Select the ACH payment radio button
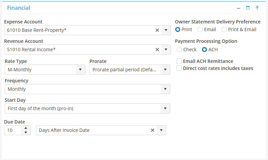Viewport: 268px width, 160px height. 204,50
